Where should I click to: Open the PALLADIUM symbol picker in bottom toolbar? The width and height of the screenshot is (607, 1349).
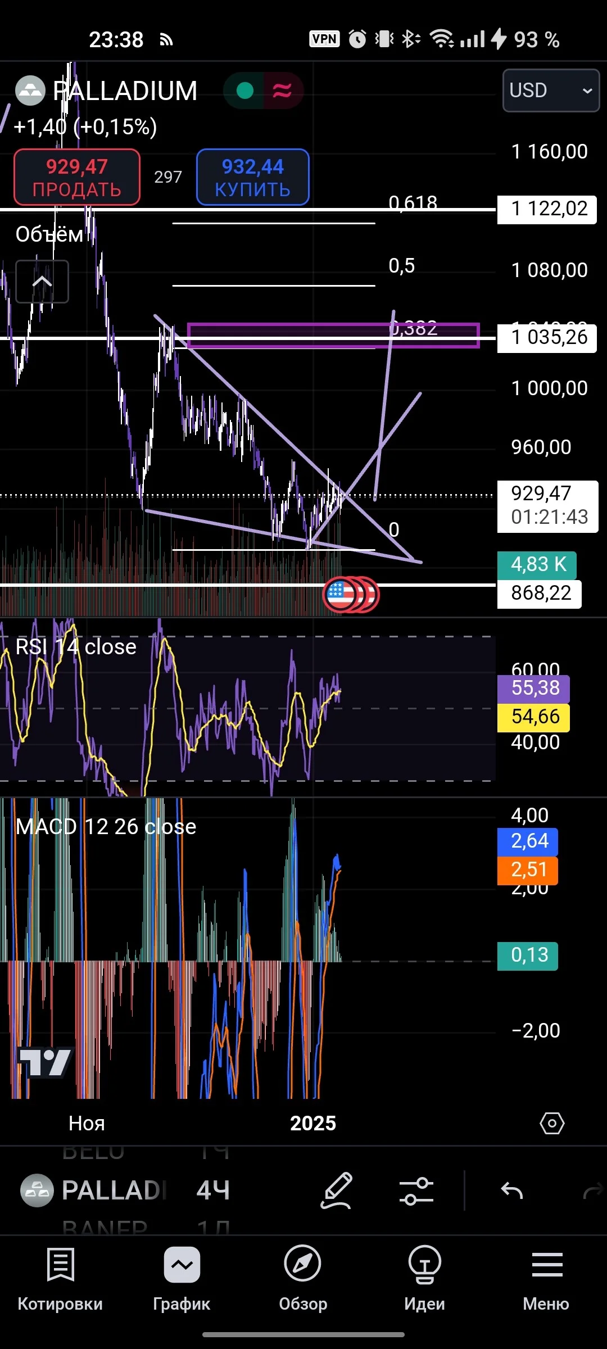(x=94, y=1190)
